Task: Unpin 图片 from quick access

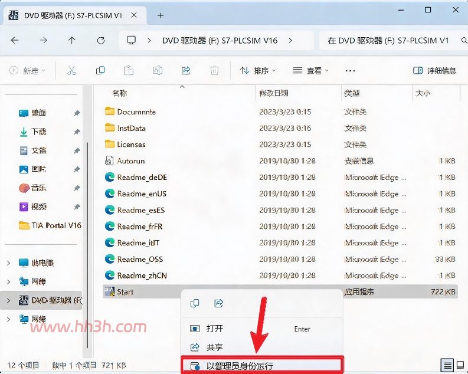Action: click(x=77, y=169)
